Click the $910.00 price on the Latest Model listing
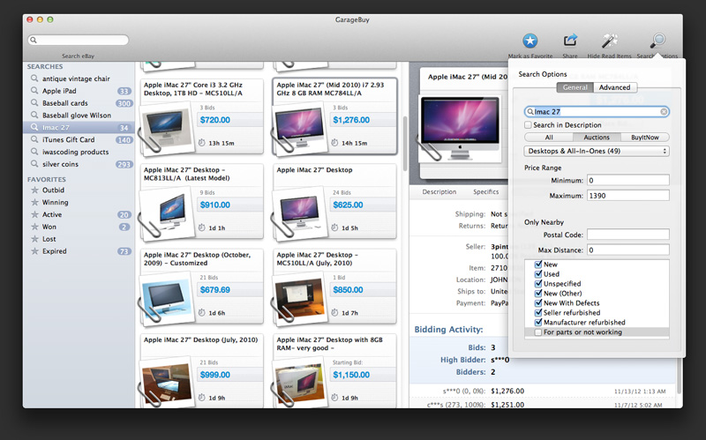Image resolution: width=706 pixels, height=440 pixels. coord(215,205)
